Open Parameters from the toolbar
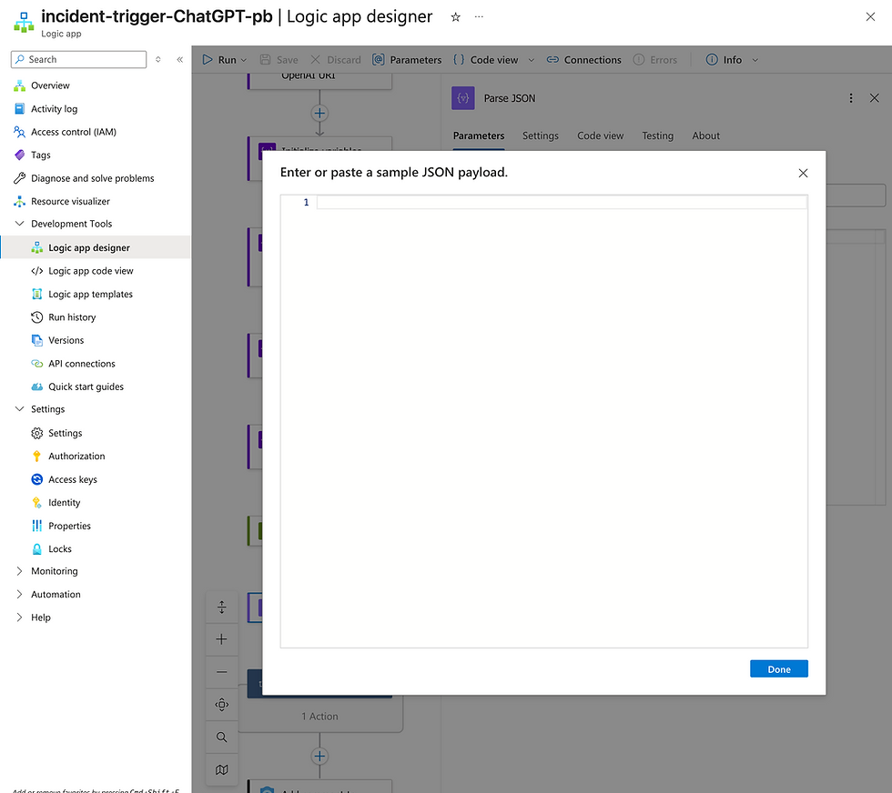This screenshot has height=793, width=892. click(407, 60)
